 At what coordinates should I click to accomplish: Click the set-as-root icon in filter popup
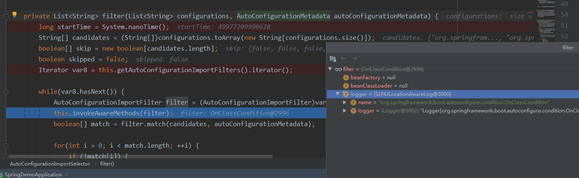[333, 59]
